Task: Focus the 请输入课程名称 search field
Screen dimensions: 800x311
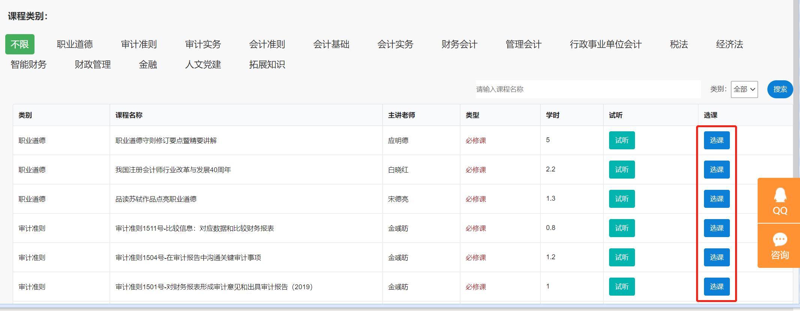Action: point(588,89)
